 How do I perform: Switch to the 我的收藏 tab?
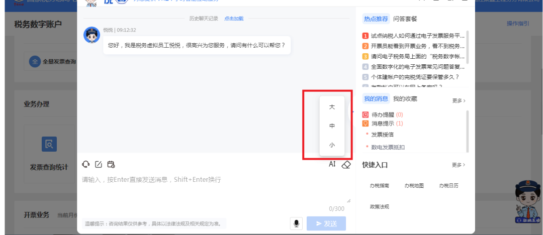pyautogui.click(x=405, y=99)
